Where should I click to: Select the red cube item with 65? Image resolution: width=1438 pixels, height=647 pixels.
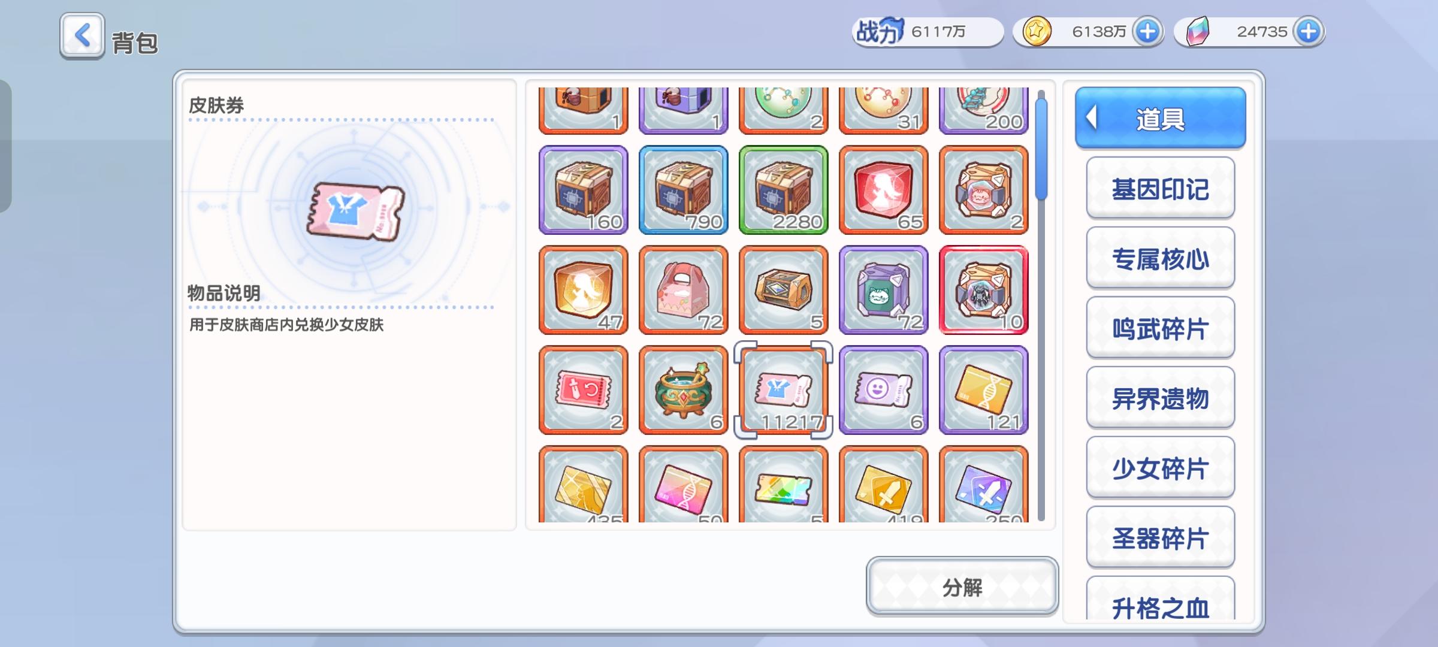pyautogui.click(x=884, y=190)
